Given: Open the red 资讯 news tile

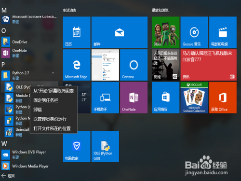Looking at the screenshot, I should coord(209,65).
